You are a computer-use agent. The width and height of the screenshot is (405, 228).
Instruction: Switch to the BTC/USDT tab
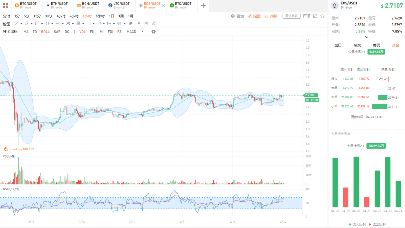tap(27, 5)
